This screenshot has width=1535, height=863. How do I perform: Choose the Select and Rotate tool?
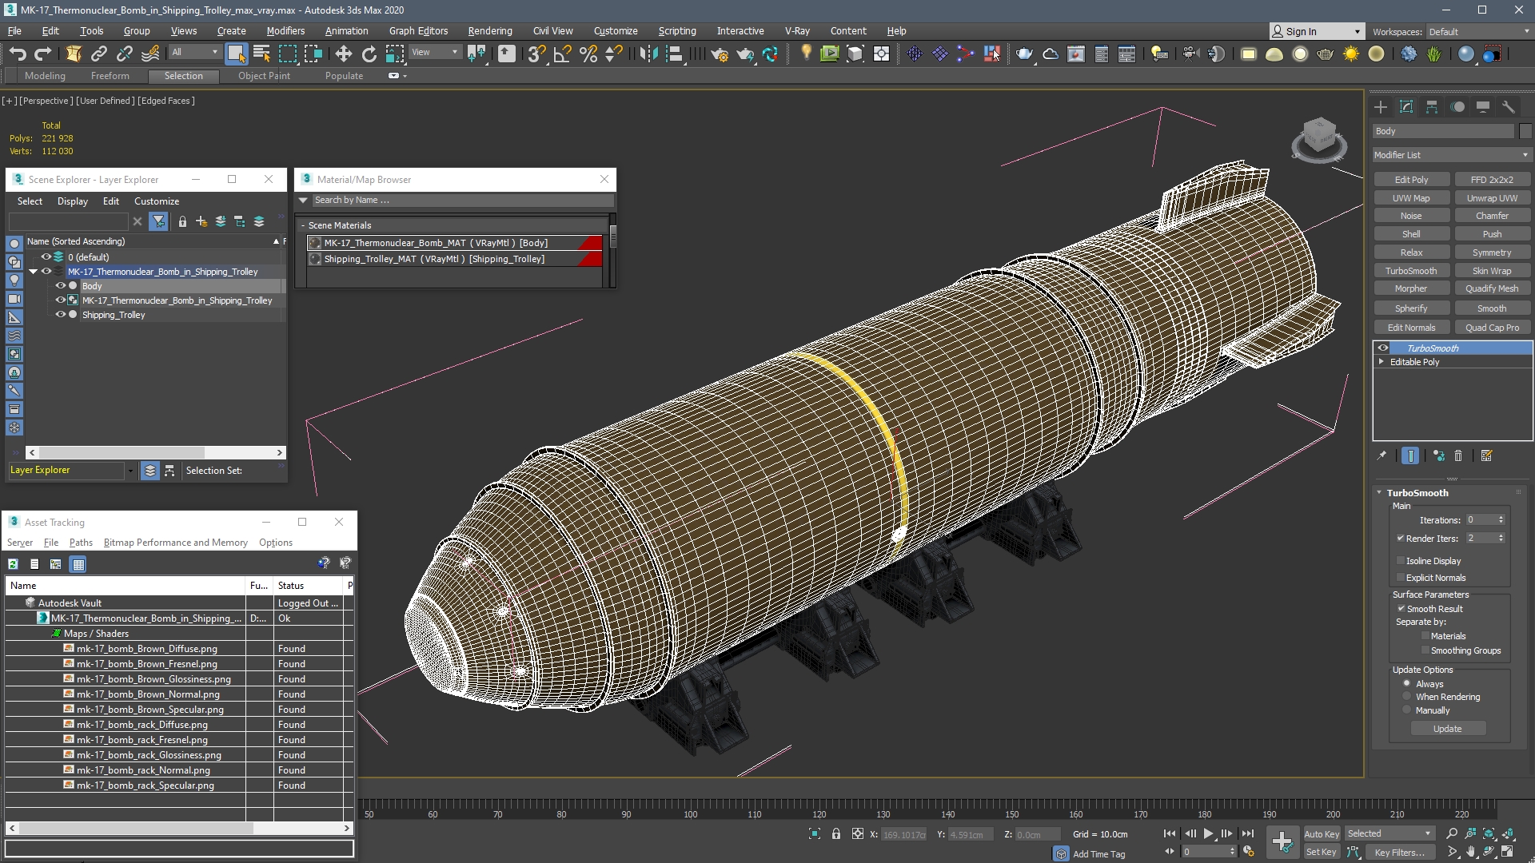pyautogui.click(x=369, y=54)
